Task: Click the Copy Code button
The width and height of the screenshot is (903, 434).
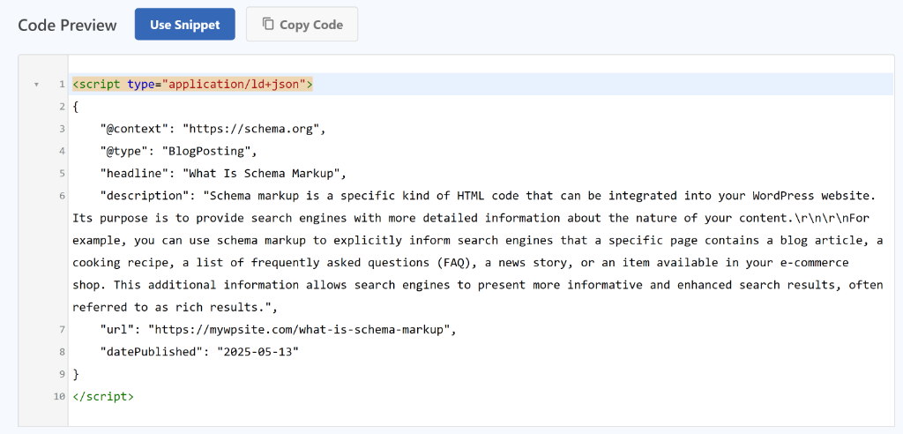Action: (x=302, y=24)
